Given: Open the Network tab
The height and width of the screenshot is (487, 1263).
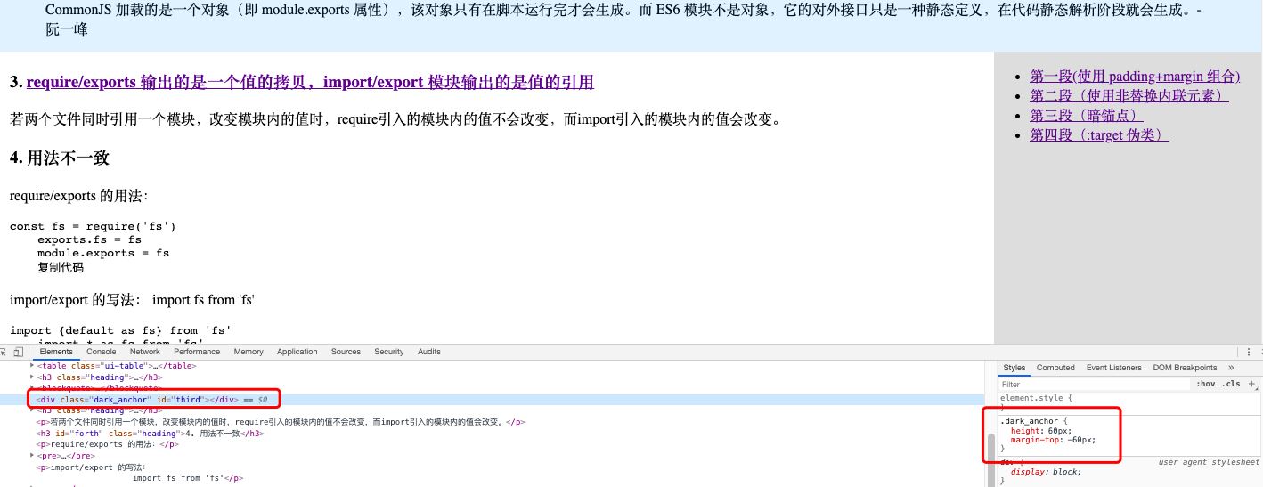Looking at the screenshot, I should (x=145, y=352).
